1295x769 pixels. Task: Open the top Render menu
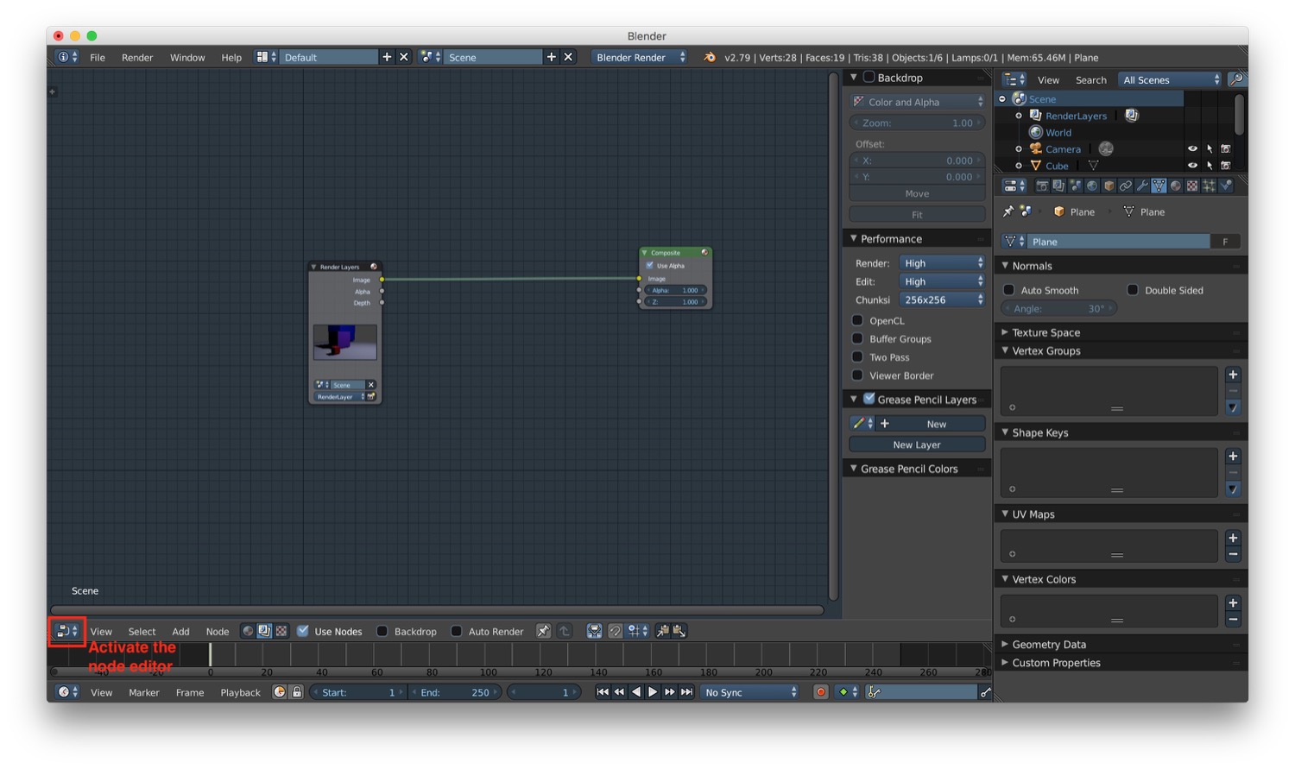tap(137, 57)
